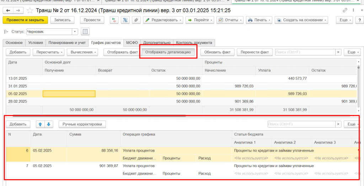Select the 13.01.2025 schedule row
This screenshot has height=186, width=364.
181,78
